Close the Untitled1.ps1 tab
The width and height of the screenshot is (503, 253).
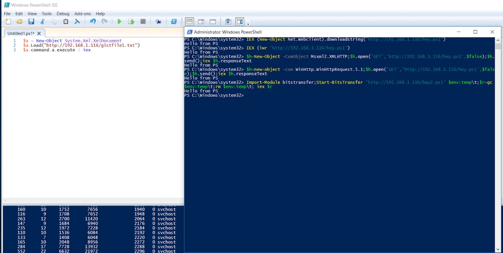(39, 34)
